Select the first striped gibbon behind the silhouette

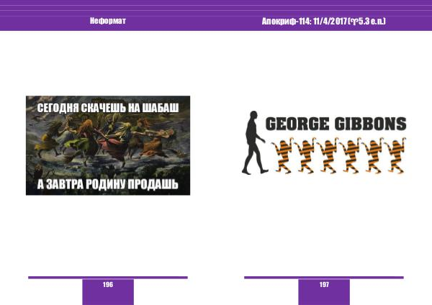[x=282, y=154]
